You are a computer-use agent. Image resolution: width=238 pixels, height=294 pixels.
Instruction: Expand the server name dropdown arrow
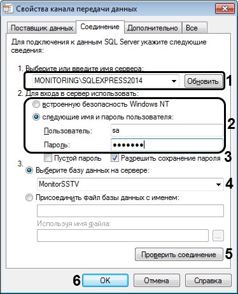[174, 81]
